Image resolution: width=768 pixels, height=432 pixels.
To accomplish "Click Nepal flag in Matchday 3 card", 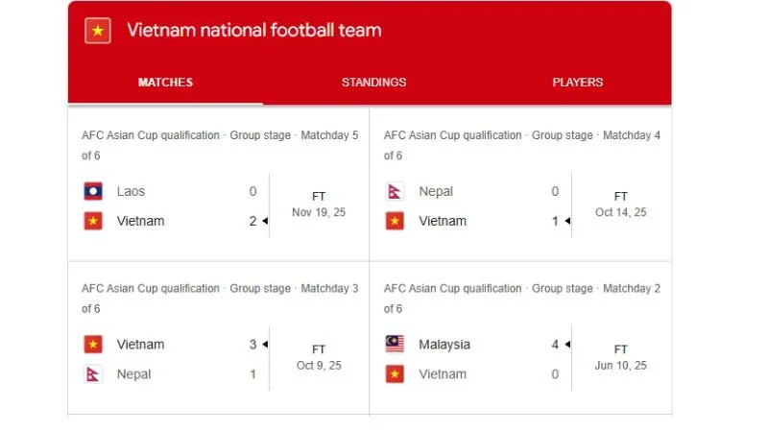I will [93, 373].
